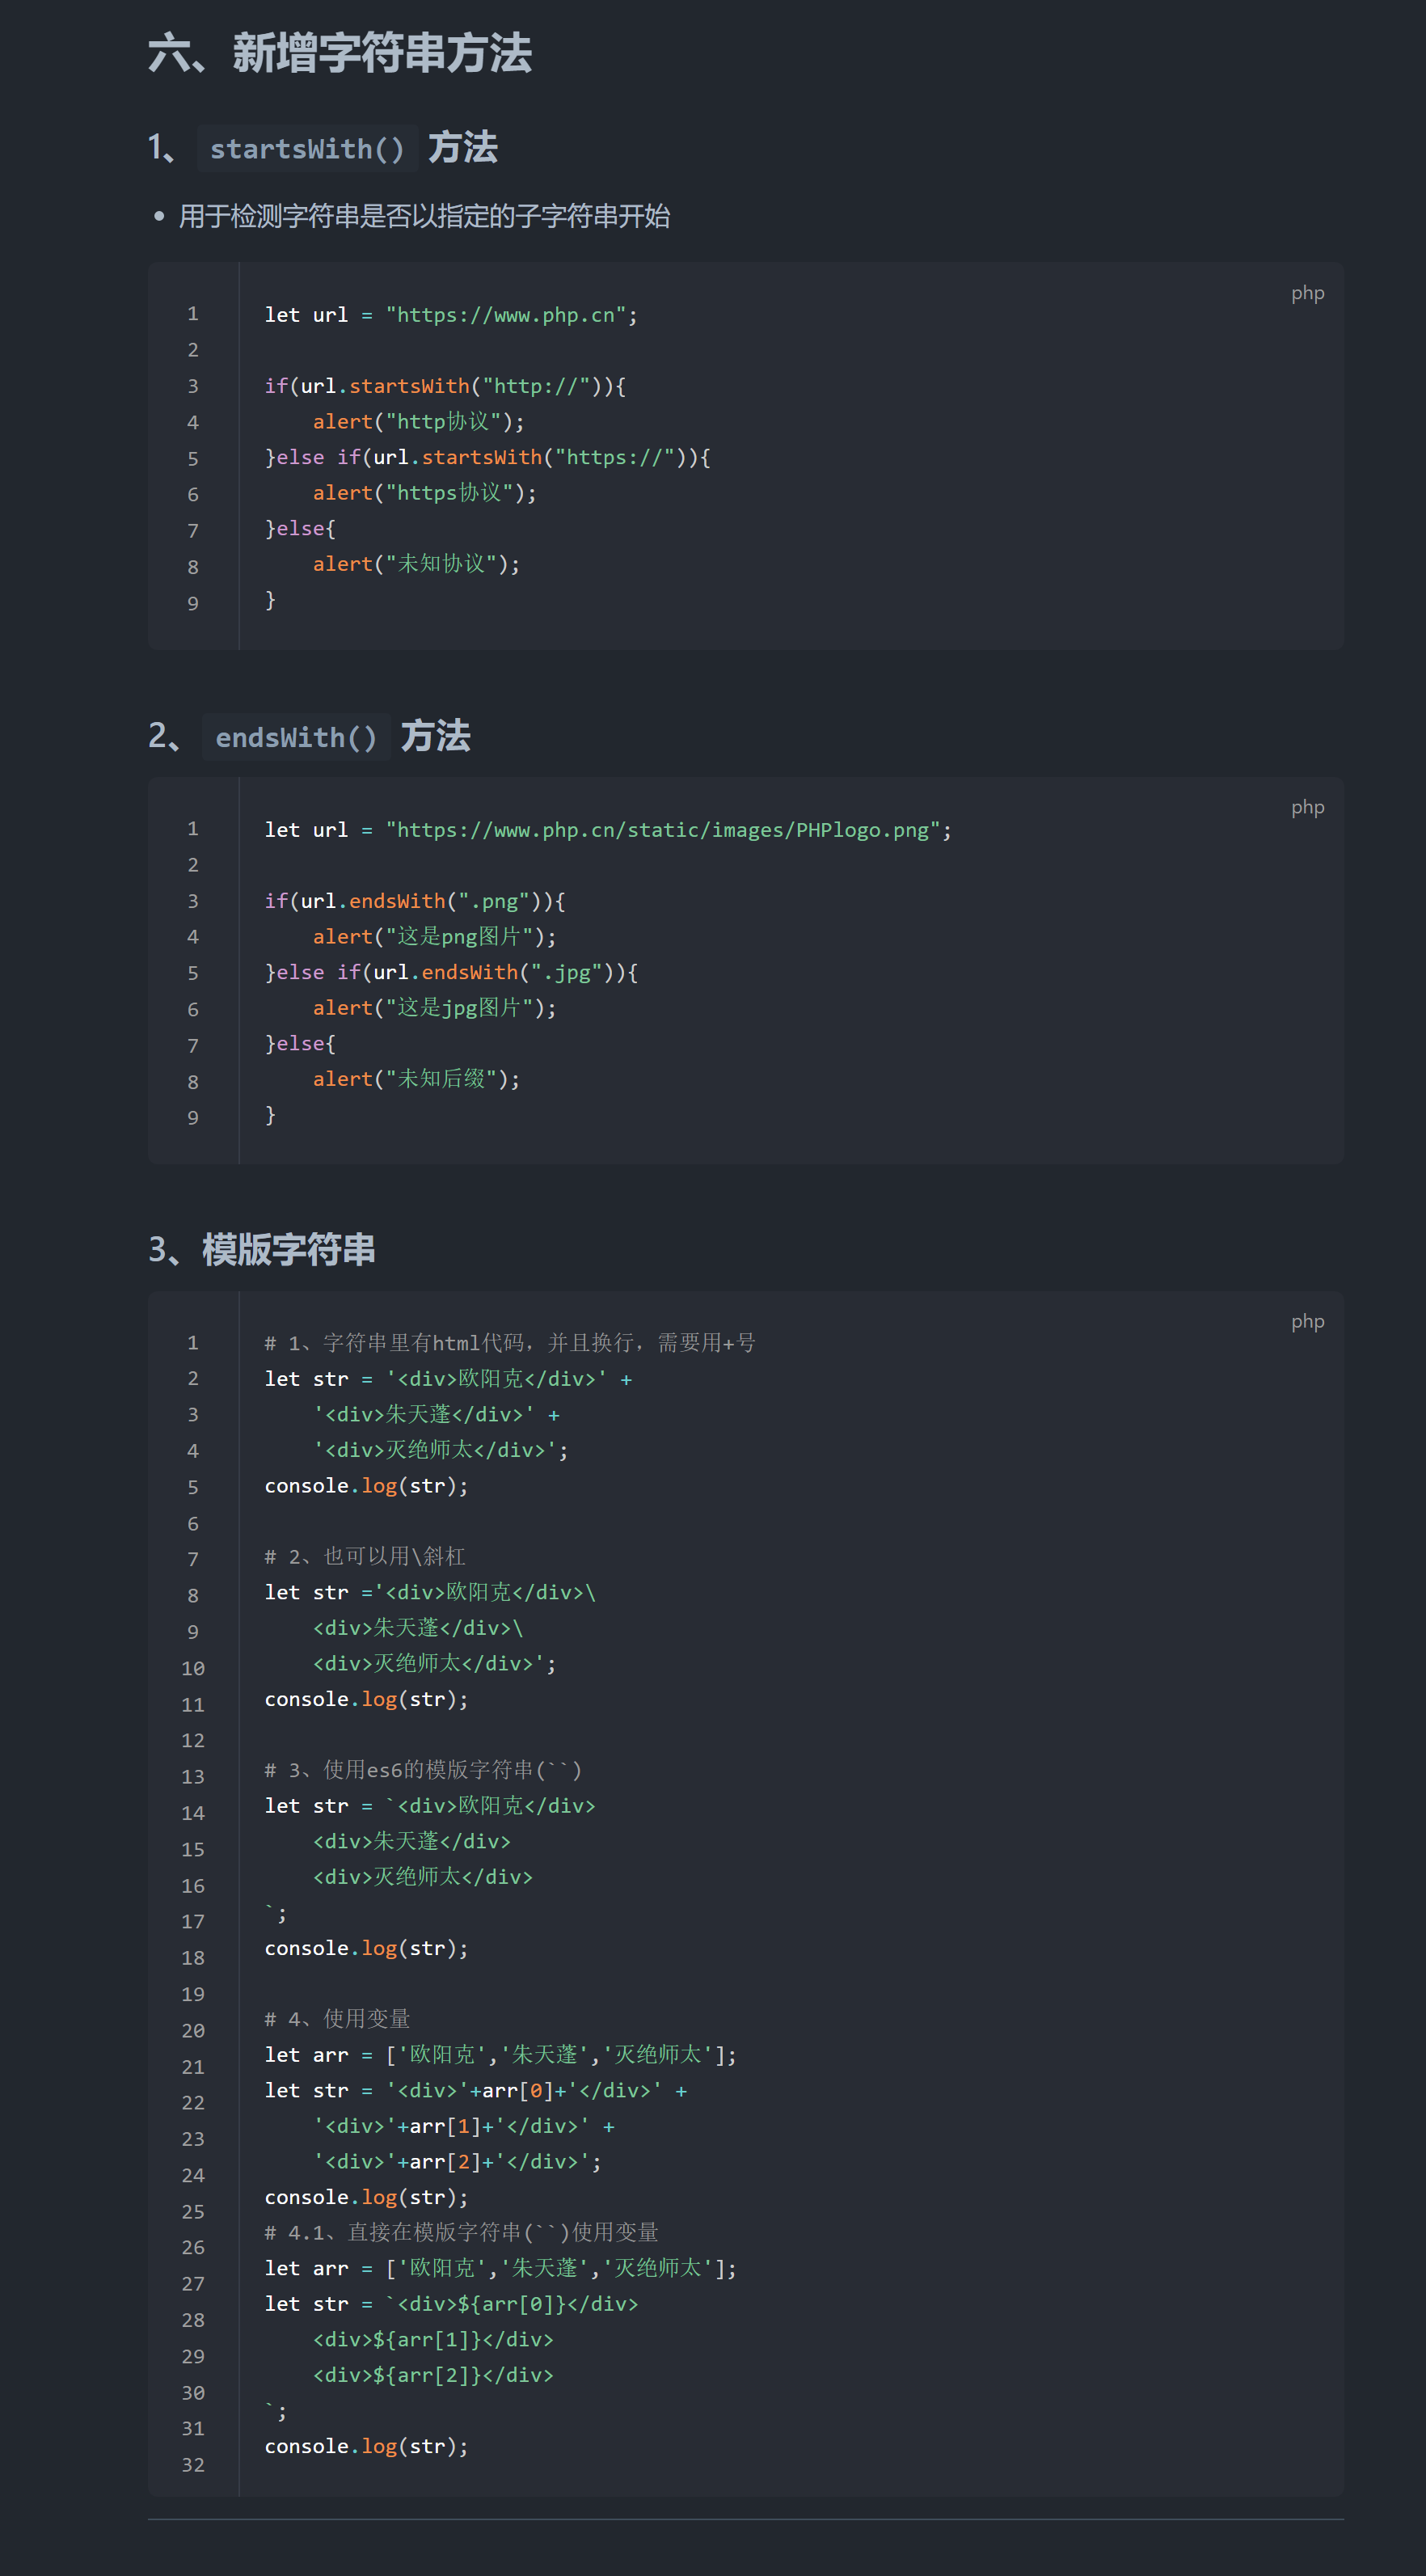1426x2576 pixels.
Task: Click the heading 六、新增字符串方法
Action: pos(340,52)
